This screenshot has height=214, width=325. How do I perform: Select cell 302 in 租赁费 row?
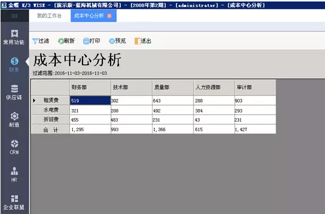point(131,100)
